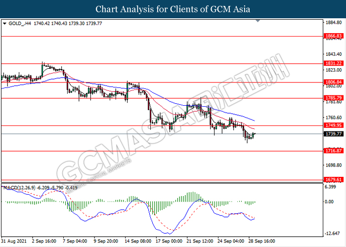Click the 7 Sep 04:00 time label

tap(75, 241)
